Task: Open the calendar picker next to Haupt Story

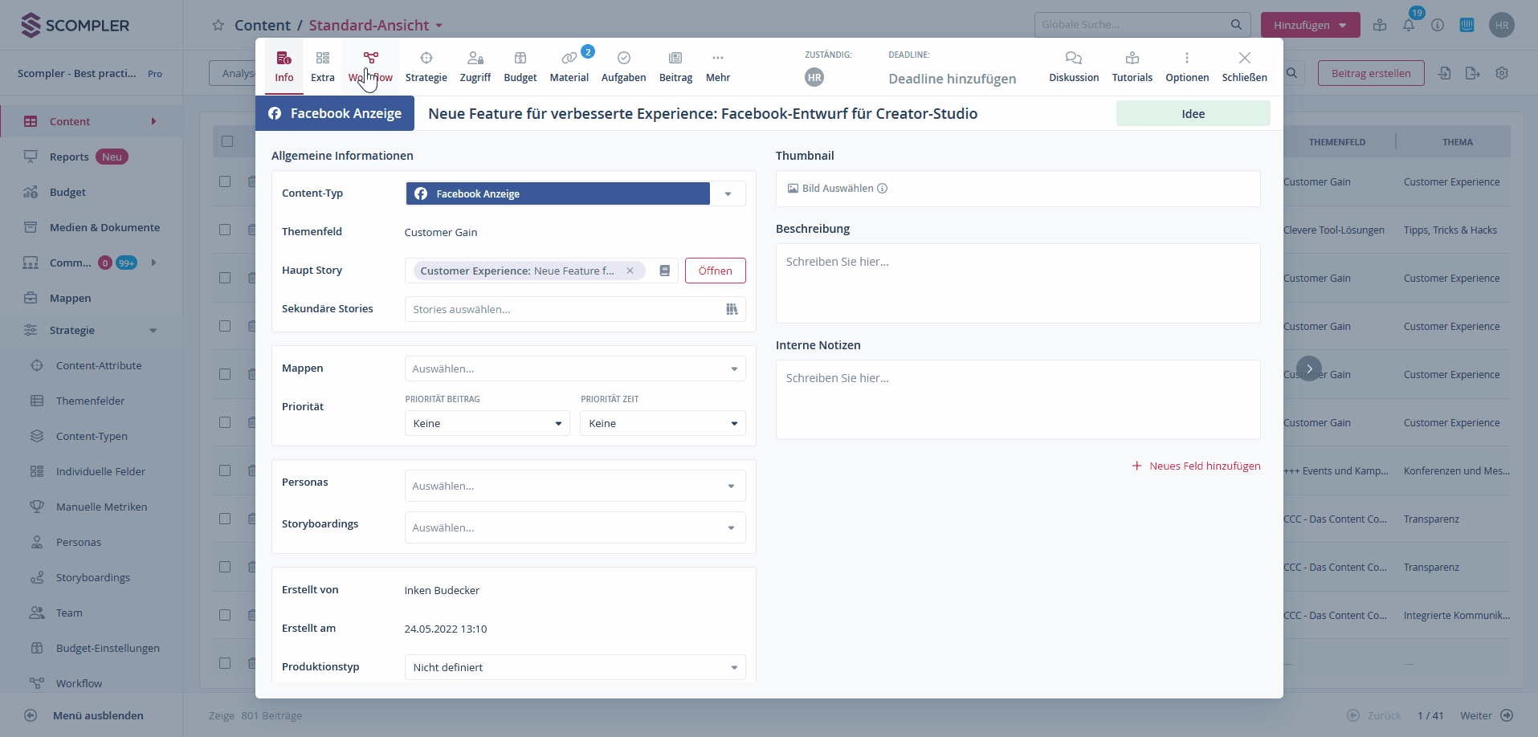Action: pyautogui.click(x=664, y=271)
